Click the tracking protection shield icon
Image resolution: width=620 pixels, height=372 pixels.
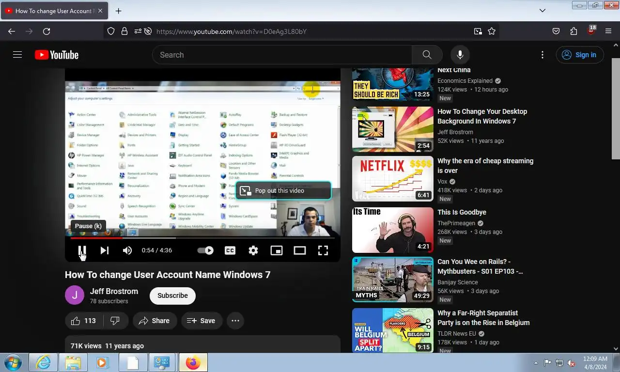pos(111,31)
